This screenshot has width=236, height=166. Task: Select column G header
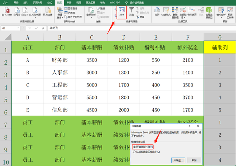point(220,37)
